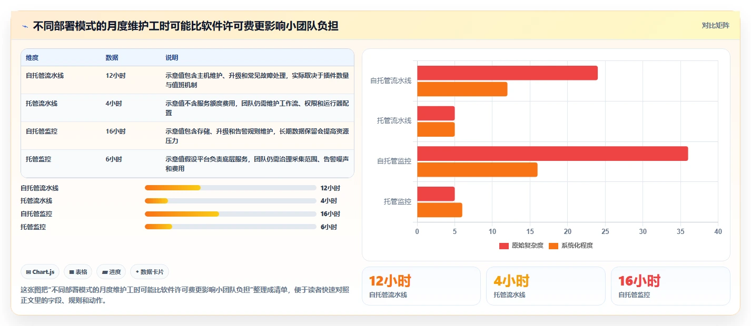
Task: Open the 16小时 自托管监控 data card
Action: (670, 286)
